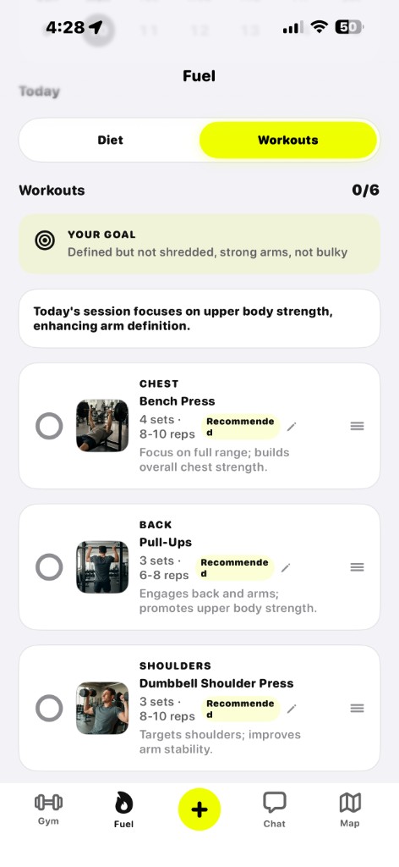Screen dimensions: 399x867
Task: Open the Map icon in bottom bar
Action: 350,803
